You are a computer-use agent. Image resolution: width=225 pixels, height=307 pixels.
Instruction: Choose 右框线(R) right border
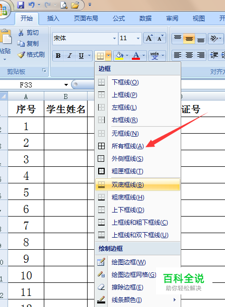point(137,120)
